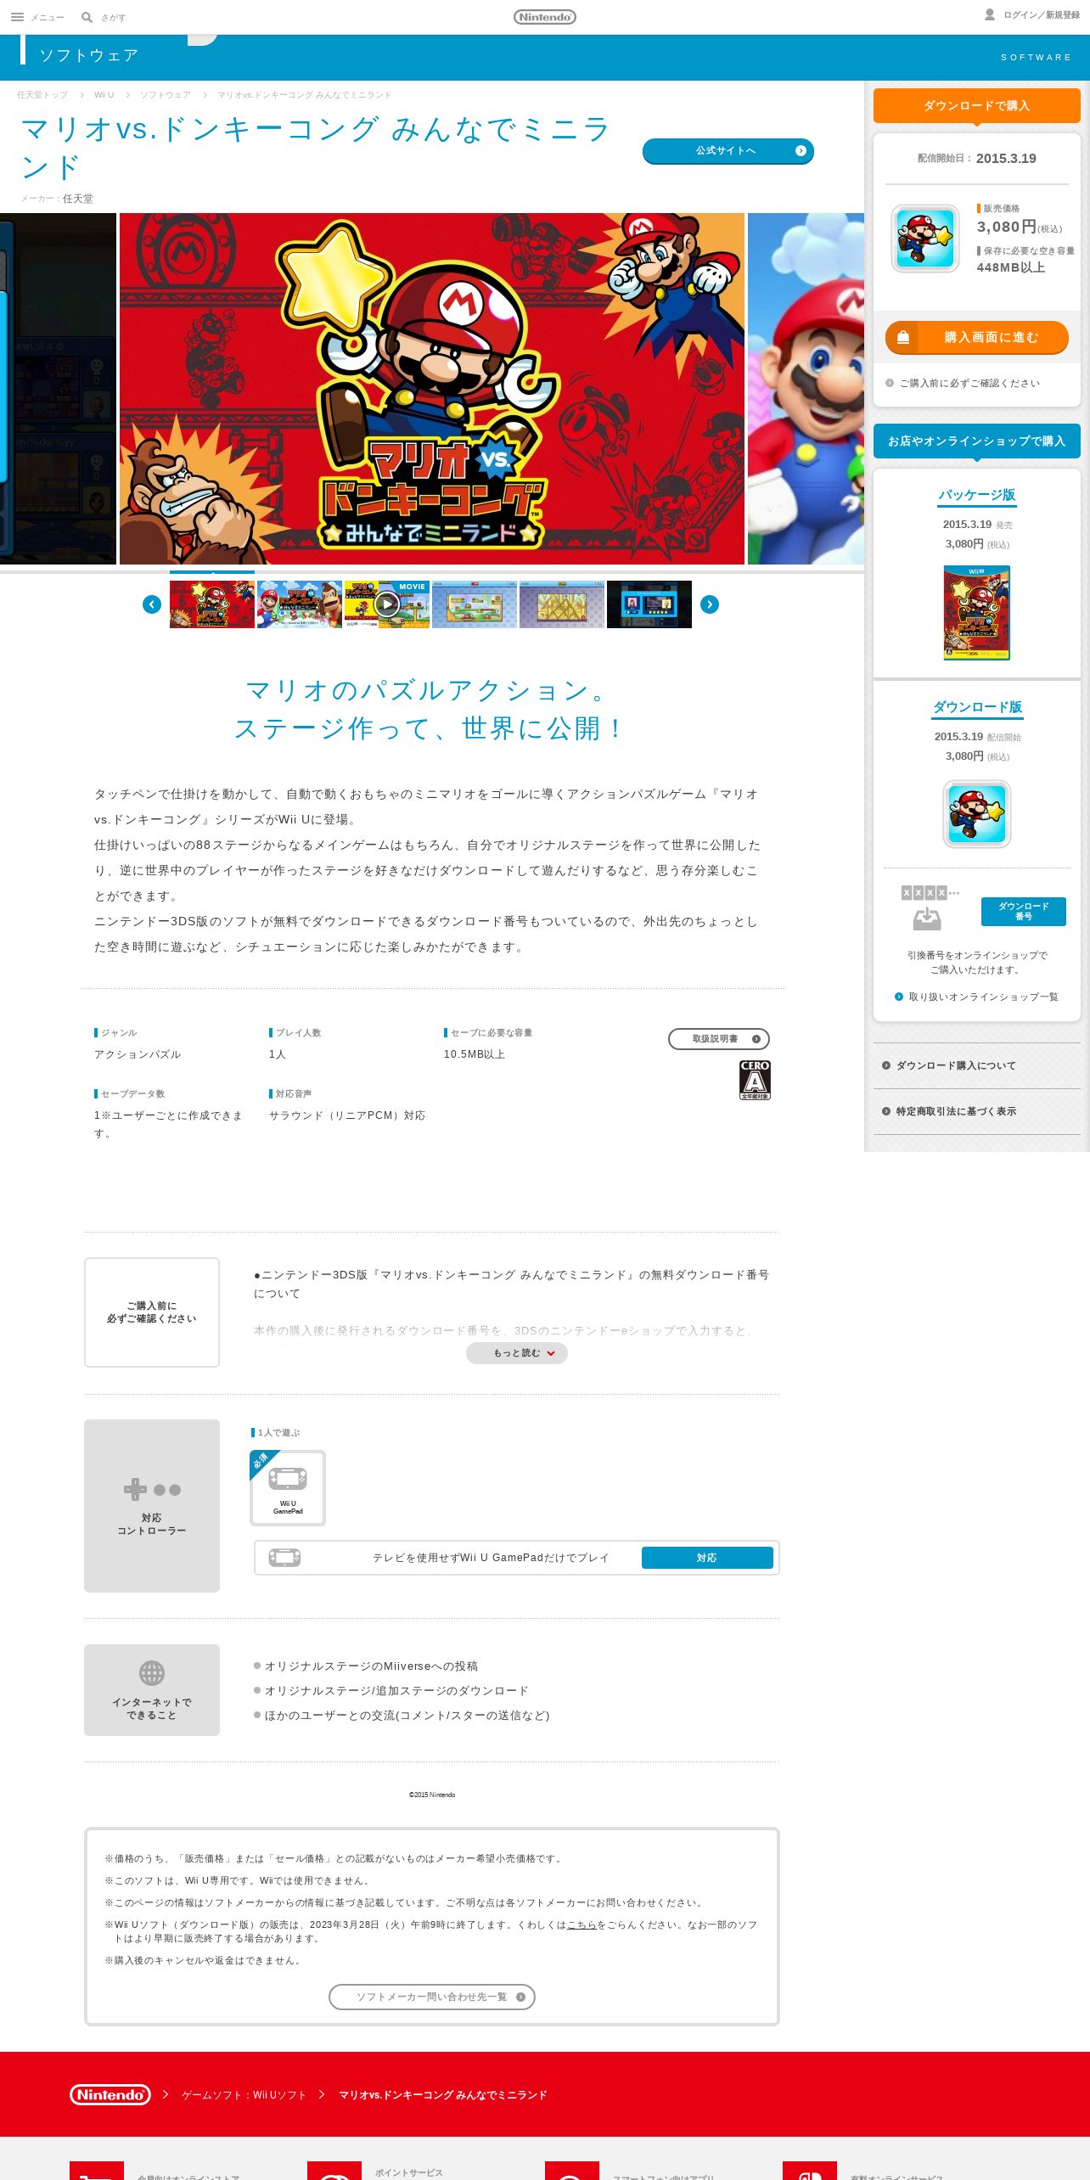The height and width of the screenshot is (2180, 1090).
Task: Click the メニュー label in header
Action: 48,17
